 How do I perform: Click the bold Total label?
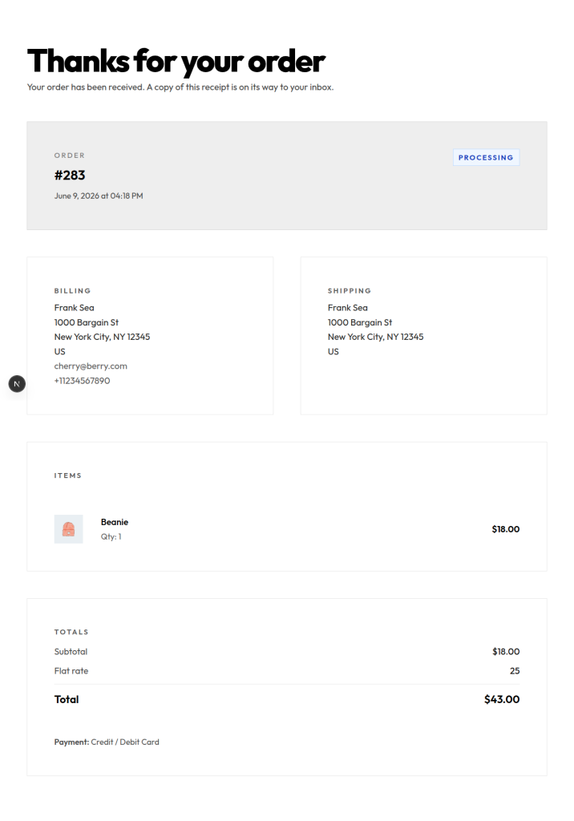[x=67, y=699]
